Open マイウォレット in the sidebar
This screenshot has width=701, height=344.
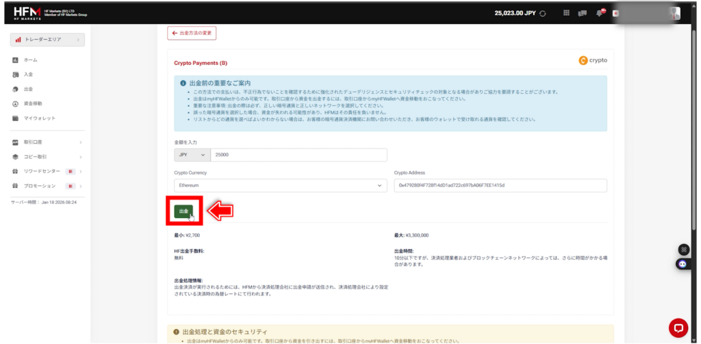[x=39, y=118]
